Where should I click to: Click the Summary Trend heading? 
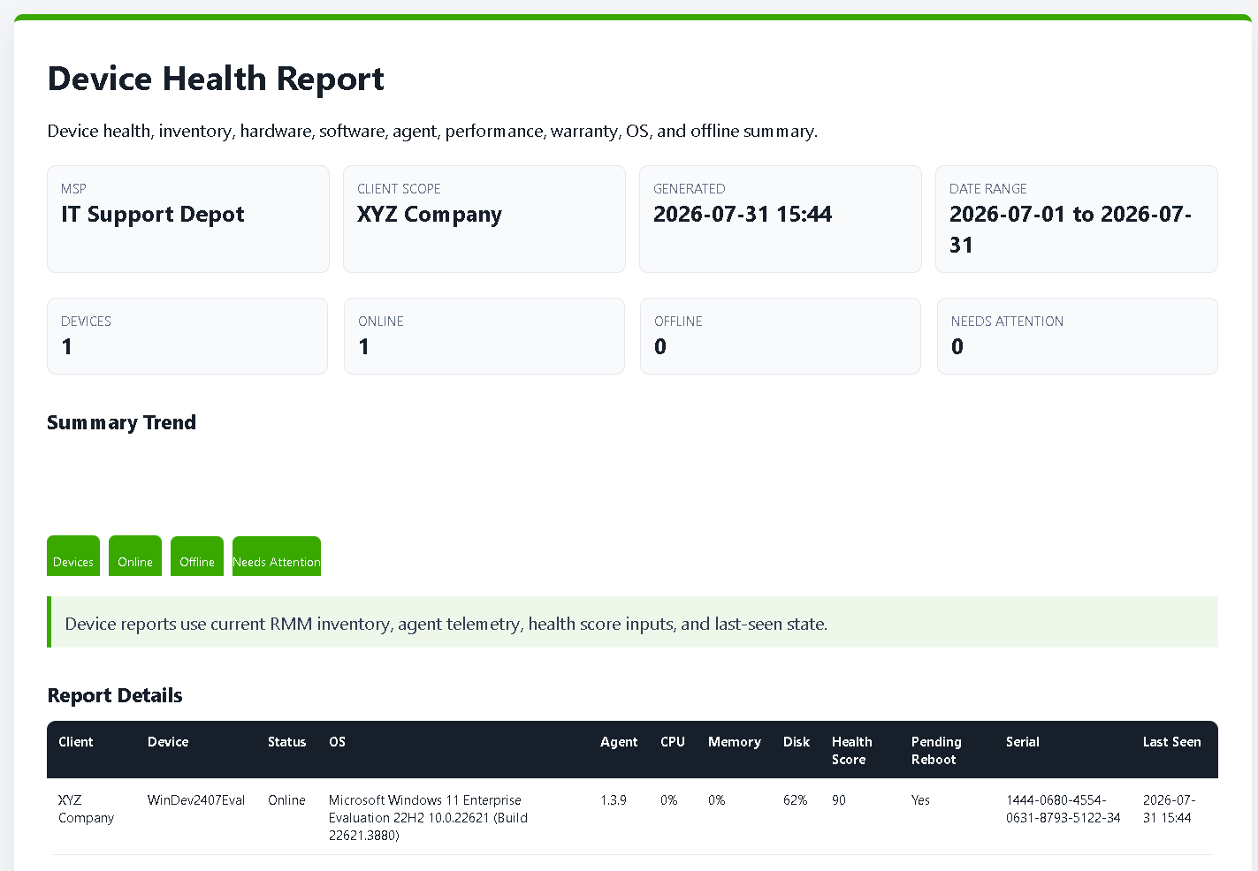(x=121, y=423)
